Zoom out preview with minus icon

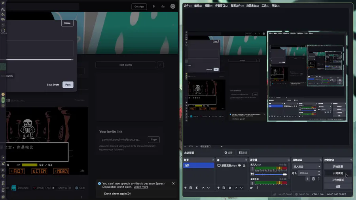(x=185, y=146)
